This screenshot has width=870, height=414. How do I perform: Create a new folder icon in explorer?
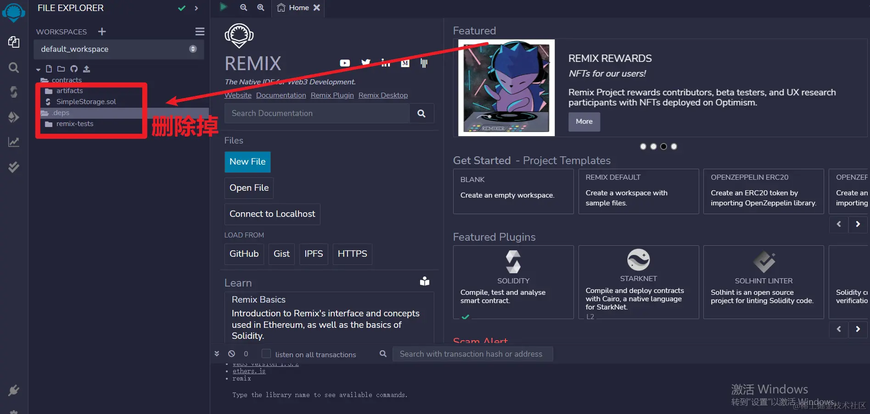point(61,69)
